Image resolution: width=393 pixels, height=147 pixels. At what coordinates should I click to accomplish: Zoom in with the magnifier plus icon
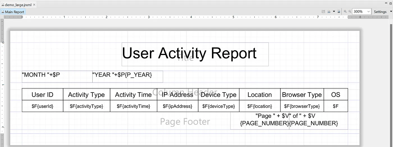point(345,12)
